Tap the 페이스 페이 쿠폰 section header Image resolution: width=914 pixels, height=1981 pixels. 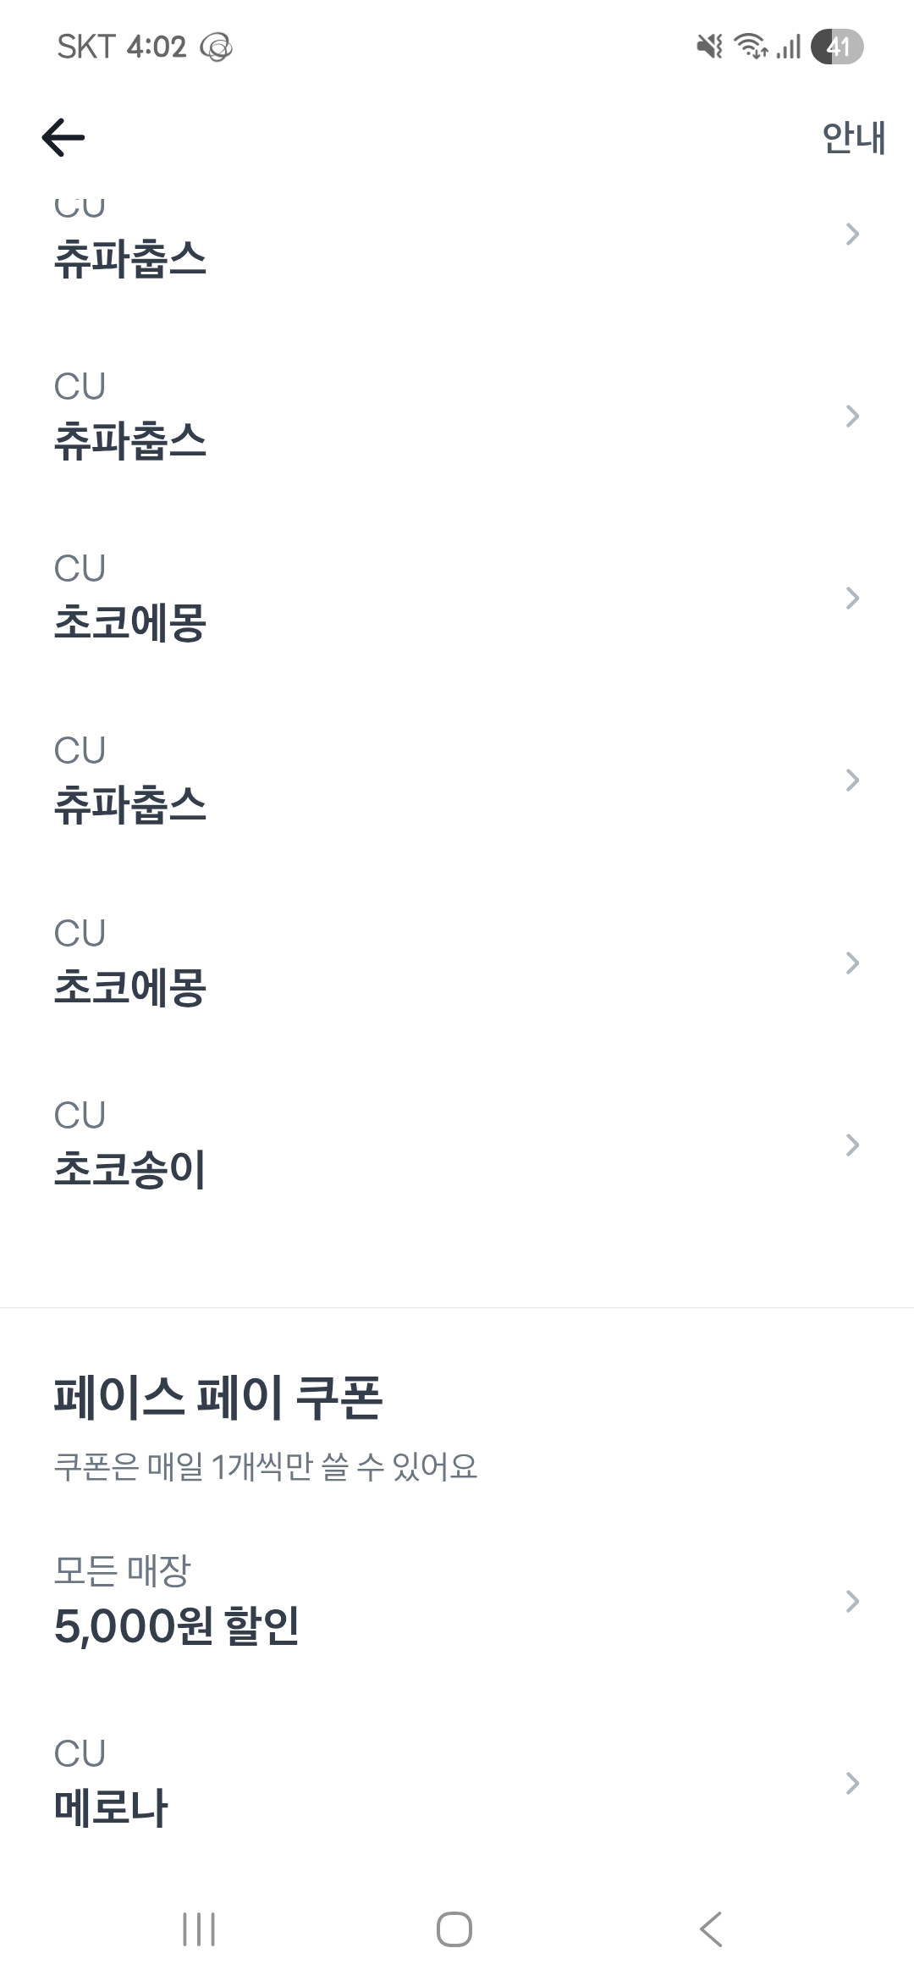click(217, 1397)
